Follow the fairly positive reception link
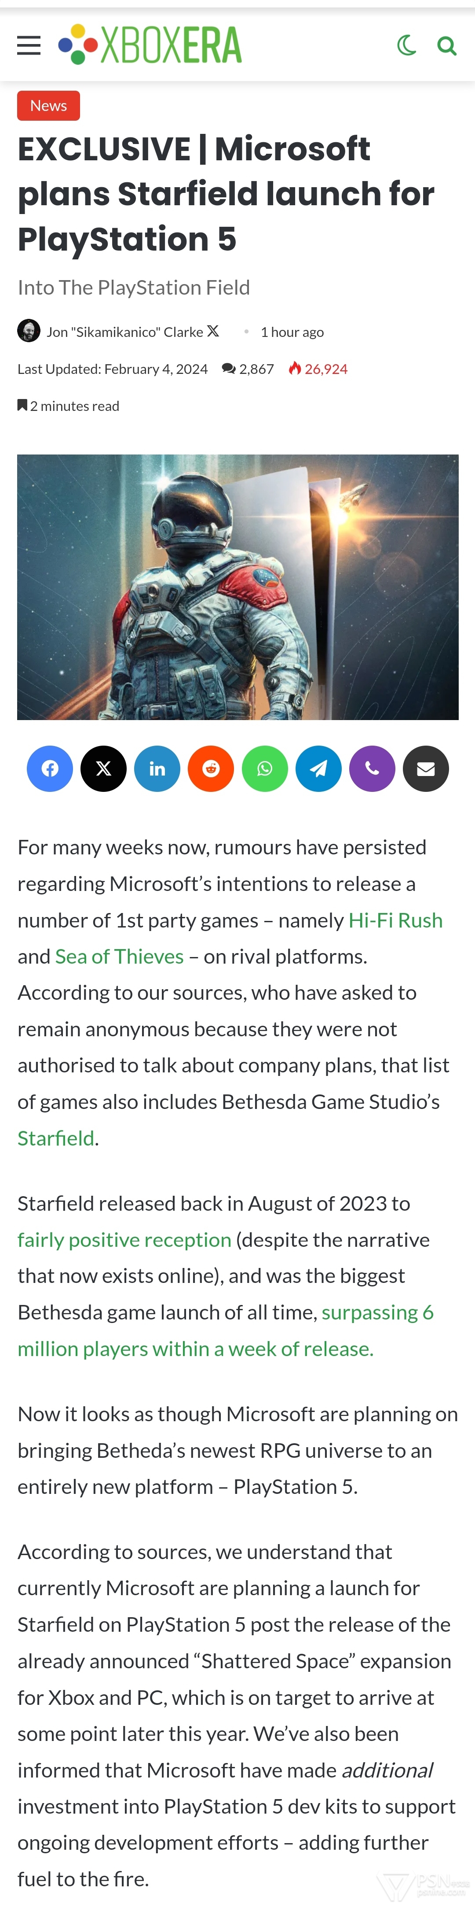The height and width of the screenshot is (1907, 475). point(124,1240)
